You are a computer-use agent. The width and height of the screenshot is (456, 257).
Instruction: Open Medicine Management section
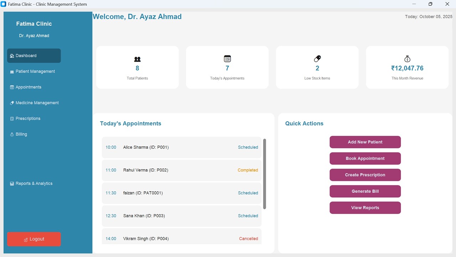click(x=34, y=103)
